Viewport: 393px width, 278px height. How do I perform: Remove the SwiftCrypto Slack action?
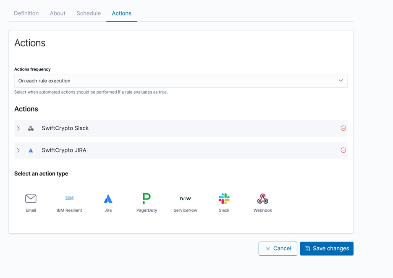343,129
